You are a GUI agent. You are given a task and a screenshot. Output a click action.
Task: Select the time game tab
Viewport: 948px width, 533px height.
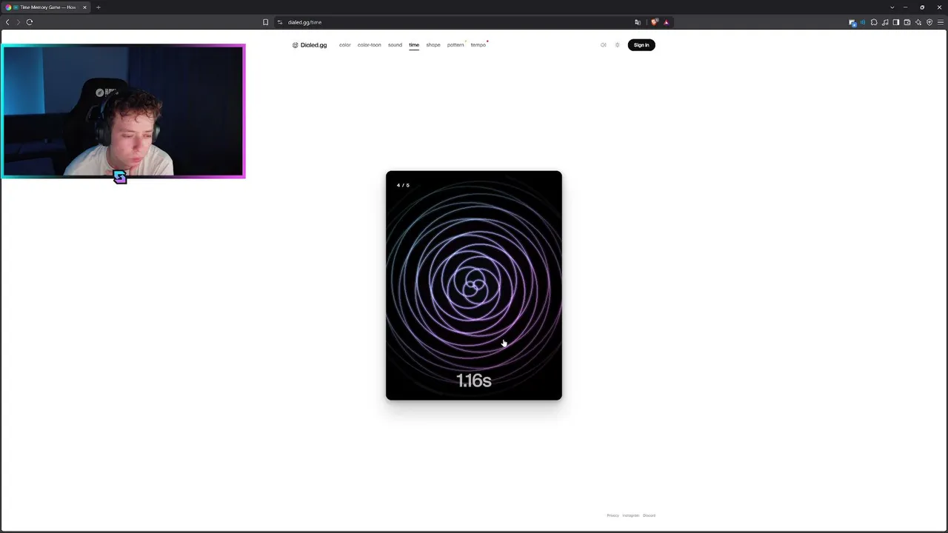(x=414, y=45)
